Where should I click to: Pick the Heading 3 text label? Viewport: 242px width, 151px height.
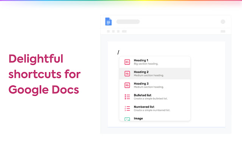141,83
